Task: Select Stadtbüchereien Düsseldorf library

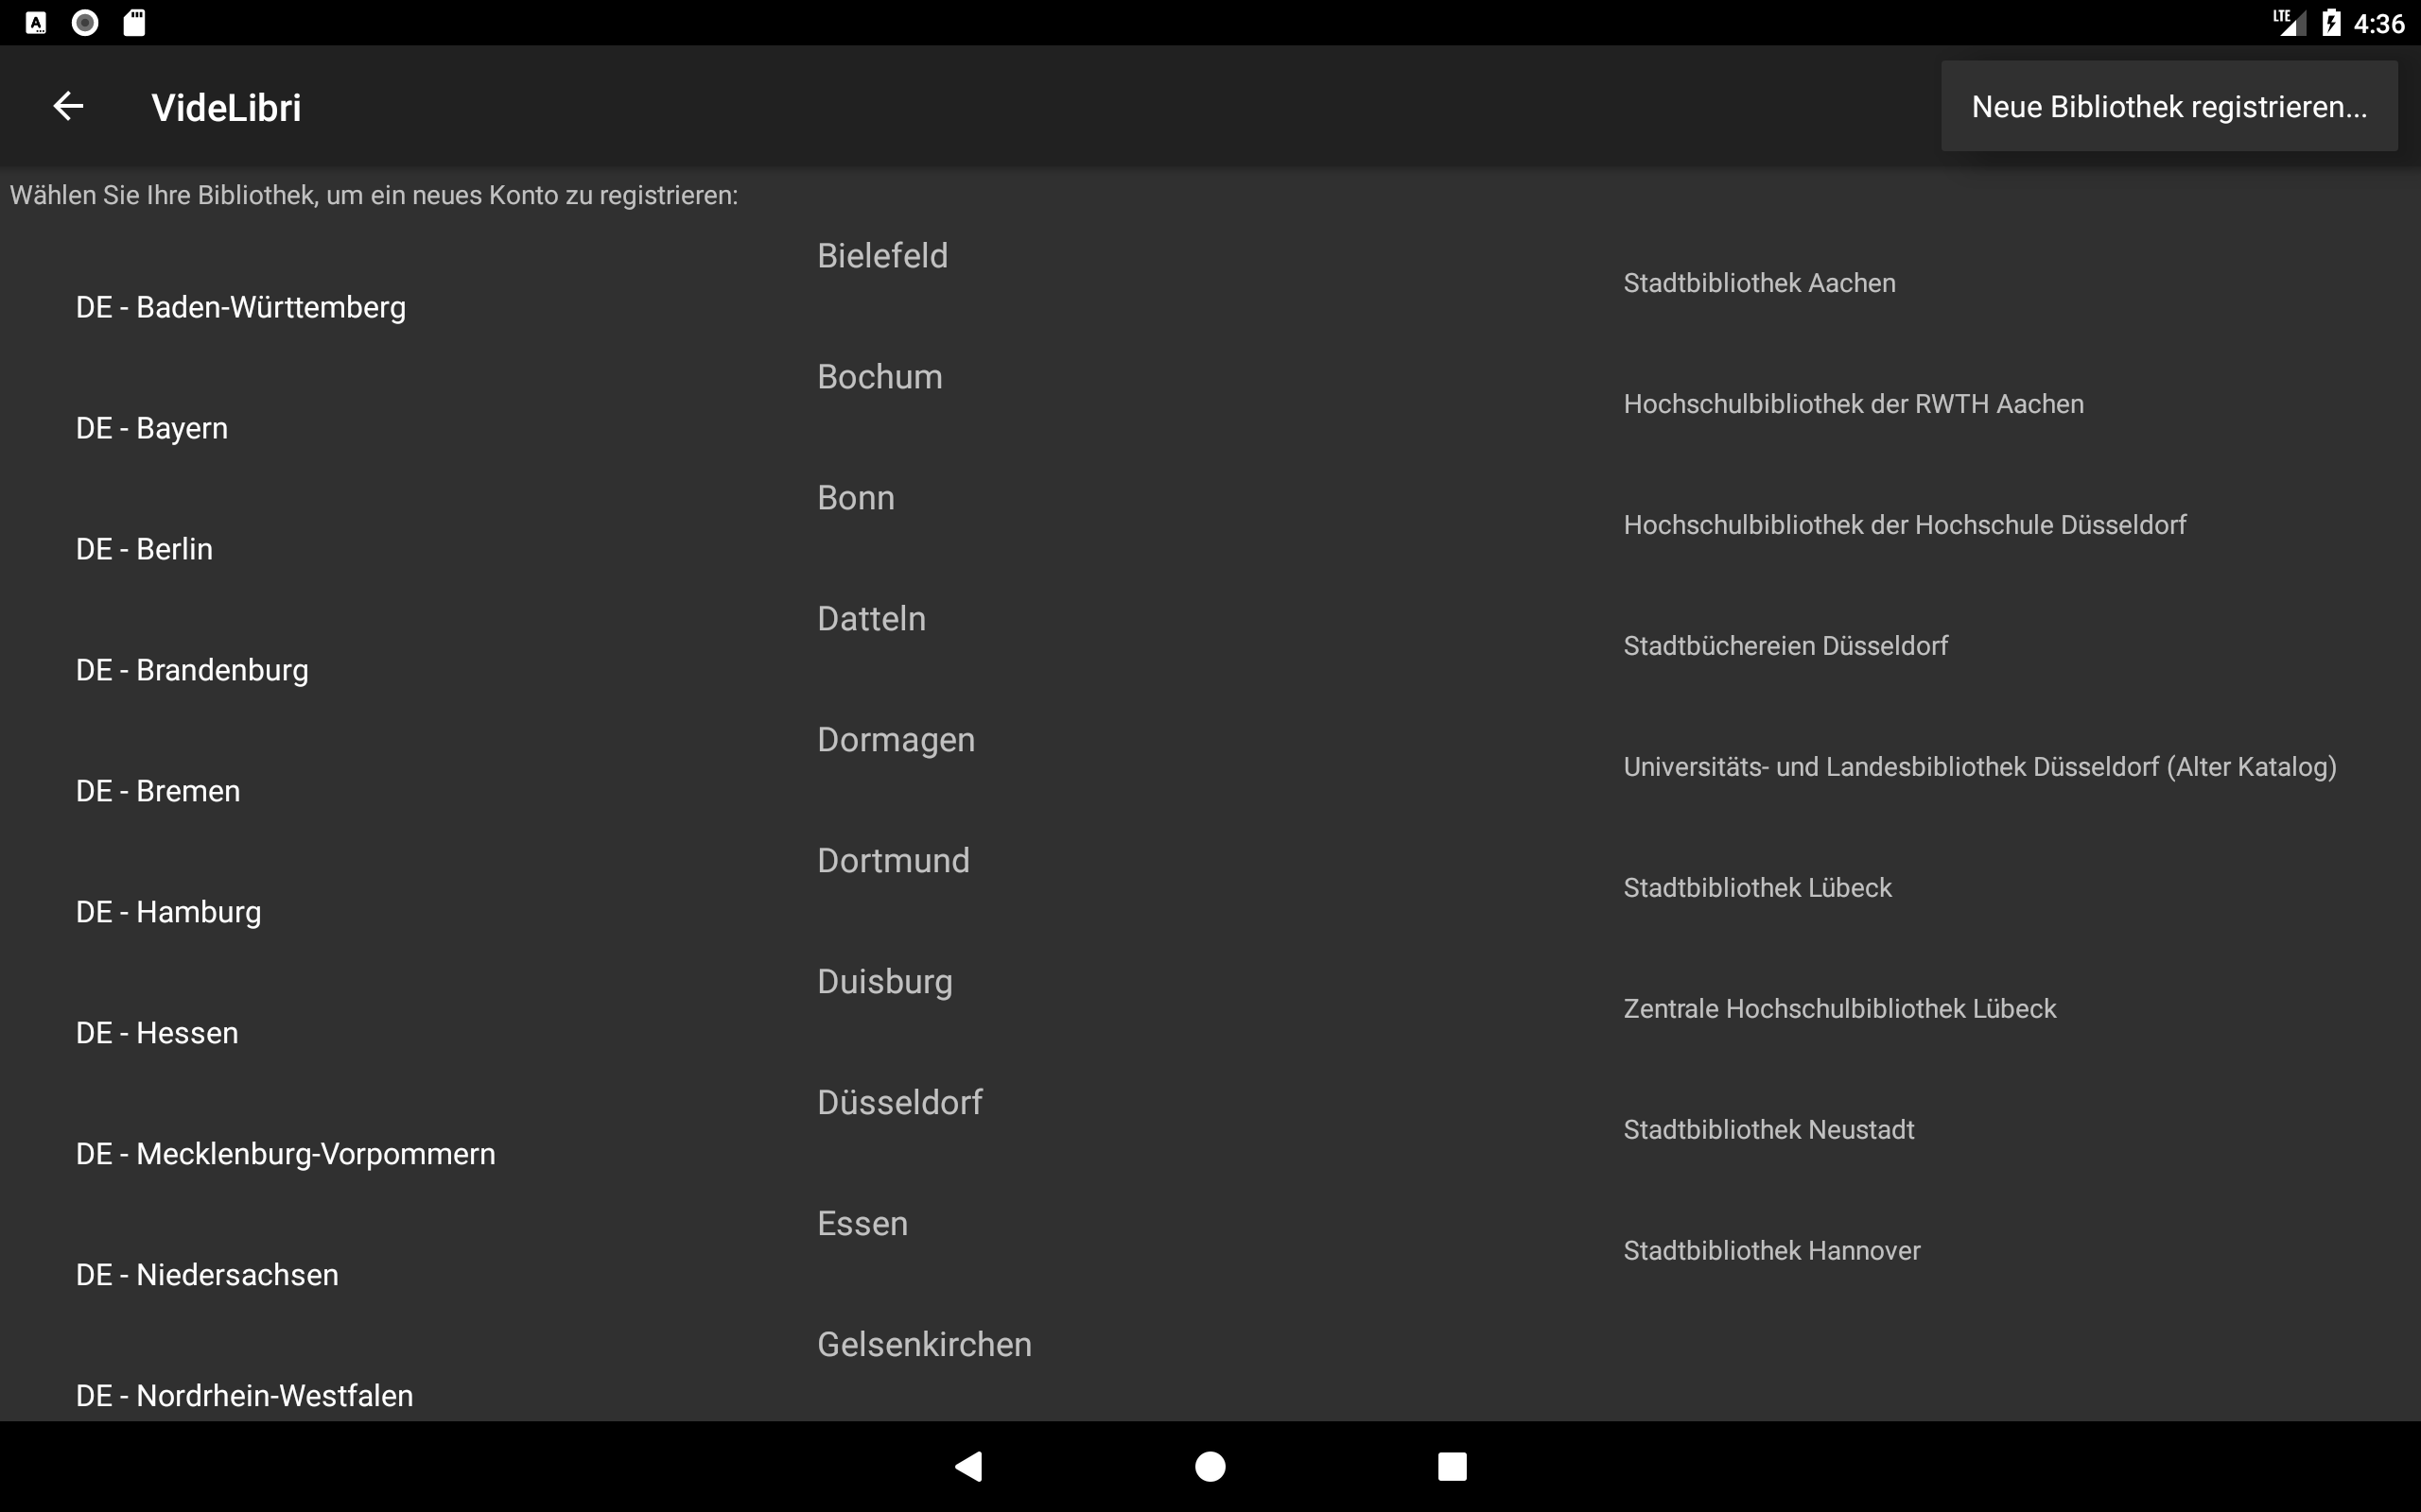Action: (1785, 646)
